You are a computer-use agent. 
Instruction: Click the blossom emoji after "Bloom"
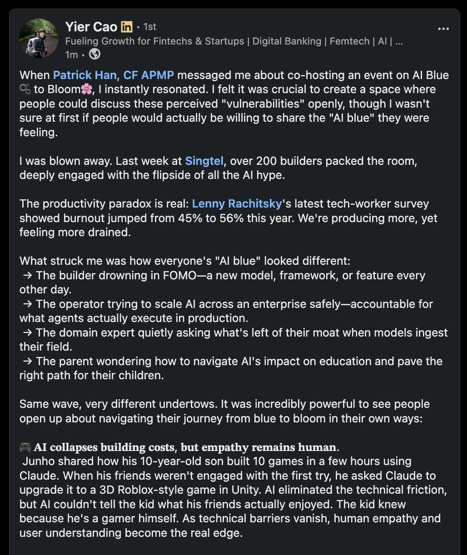click(x=86, y=89)
